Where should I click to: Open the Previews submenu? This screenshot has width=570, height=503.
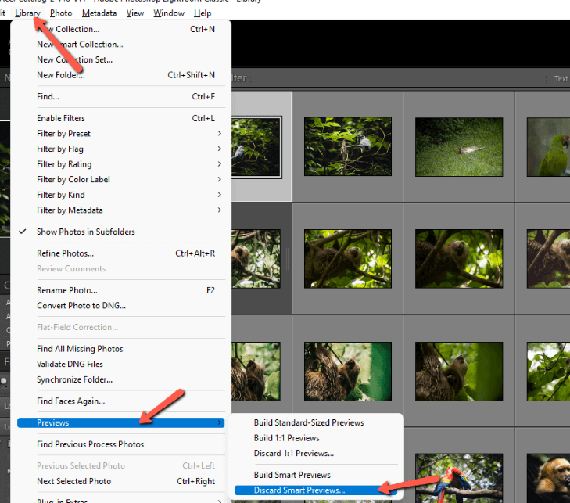pos(120,422)
